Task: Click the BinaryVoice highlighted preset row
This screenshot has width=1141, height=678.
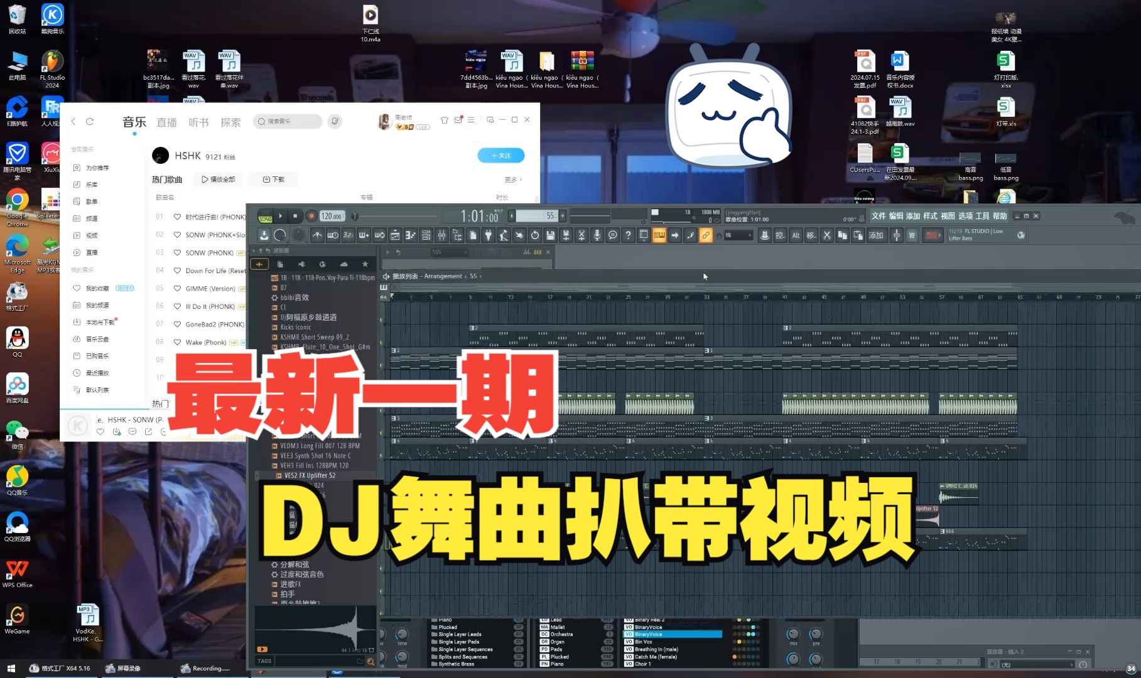Action: 673,634
